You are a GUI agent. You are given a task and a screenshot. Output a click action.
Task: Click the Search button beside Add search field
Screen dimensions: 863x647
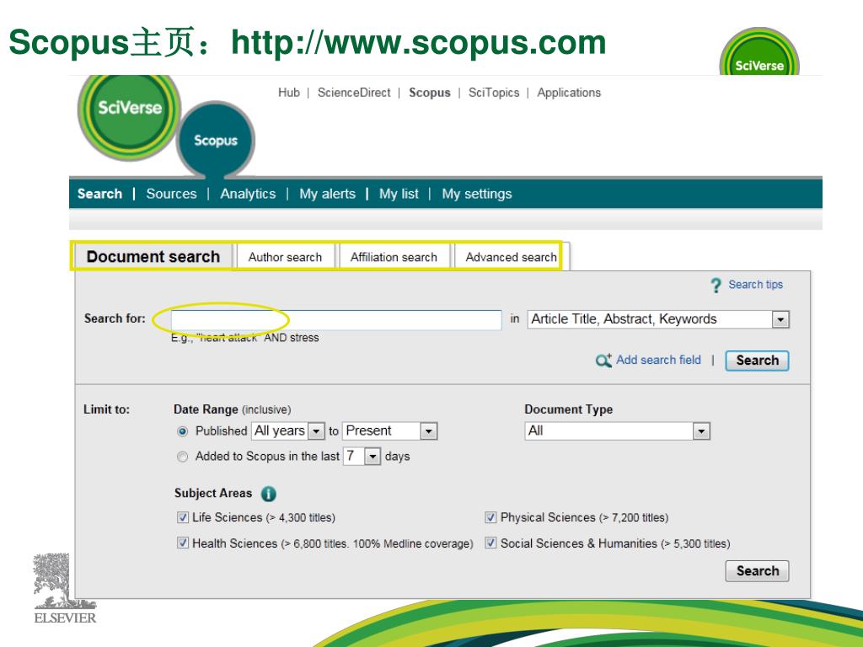point(758,361)
